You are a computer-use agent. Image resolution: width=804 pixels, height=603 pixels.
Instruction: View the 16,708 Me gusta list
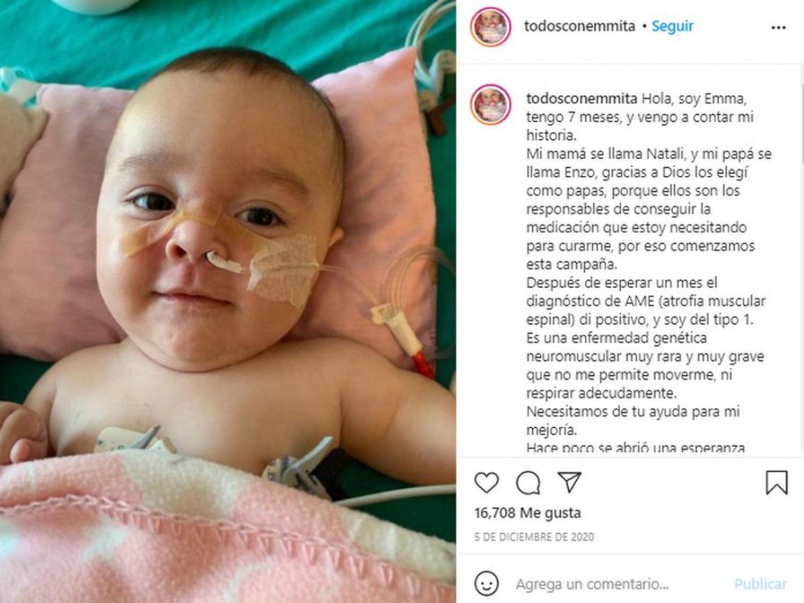coord(527,513)
